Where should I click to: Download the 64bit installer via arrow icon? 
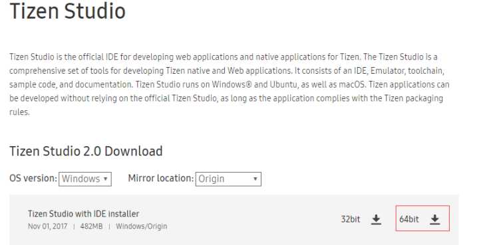(434, 219)
